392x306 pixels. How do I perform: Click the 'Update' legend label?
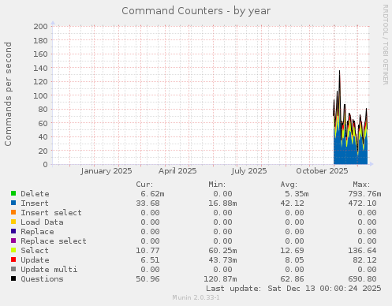coord(35,260)
